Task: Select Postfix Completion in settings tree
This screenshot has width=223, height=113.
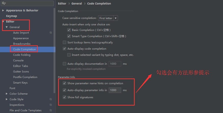Action: tap(25, 77)
